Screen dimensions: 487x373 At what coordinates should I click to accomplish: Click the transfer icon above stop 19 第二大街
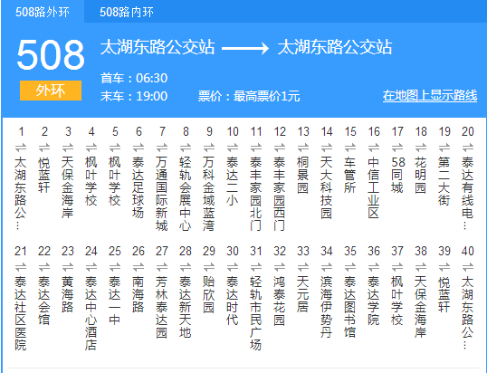444,148
